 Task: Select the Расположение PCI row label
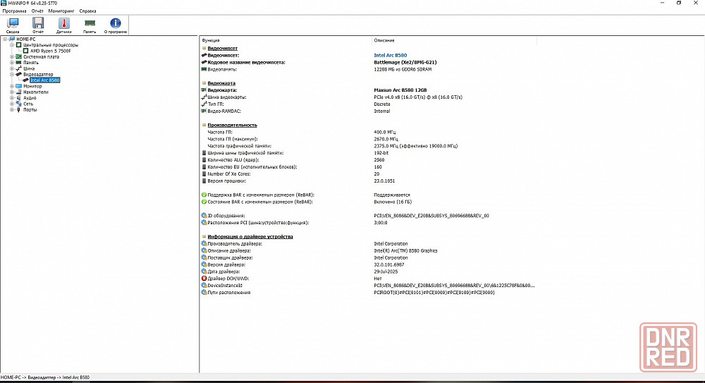pos(258,223)
